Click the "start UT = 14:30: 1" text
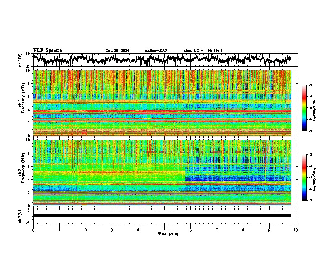This screenshot has height=258, width=333. [x=203, y=51]
